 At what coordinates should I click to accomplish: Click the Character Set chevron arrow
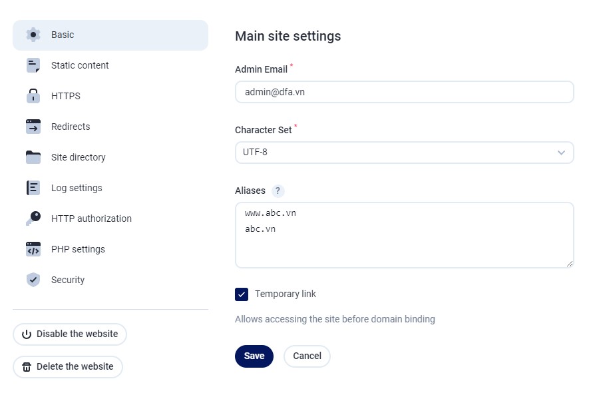click(561, 153)
